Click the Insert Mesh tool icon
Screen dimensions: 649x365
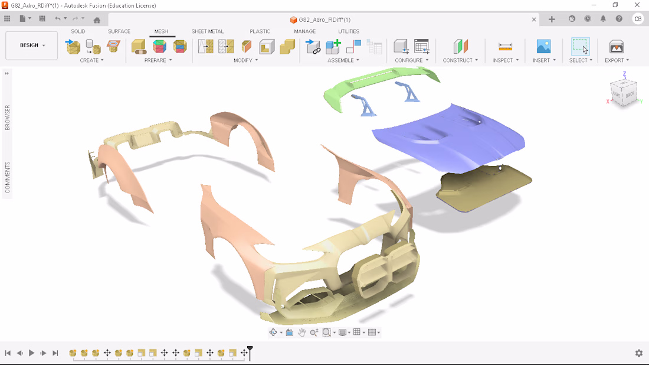pyautogui.click(x=73, y=47)
